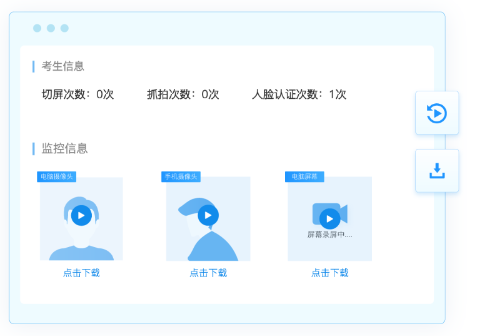Click the 考生信息 section heading
Image resolution: width=477 pixels, height=336 pixels.
[63, 66]
